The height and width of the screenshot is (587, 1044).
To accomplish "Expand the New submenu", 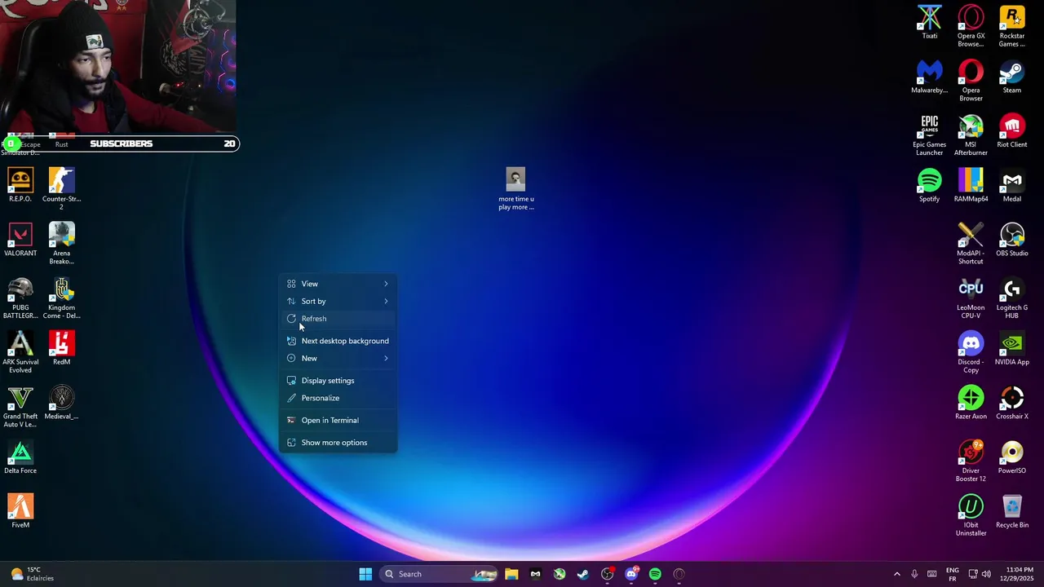I will (338, 358).
